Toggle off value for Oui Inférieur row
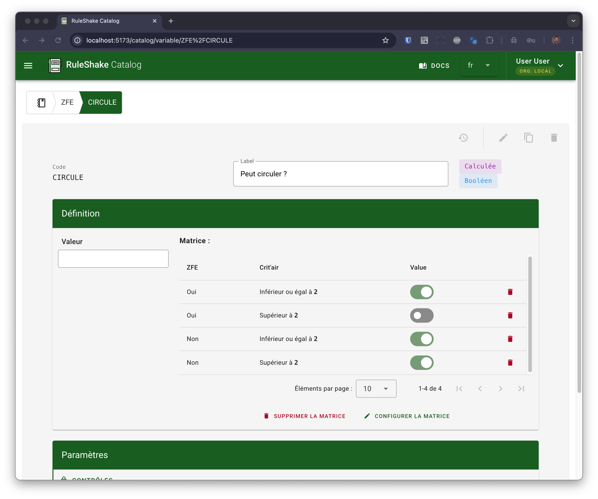The height and width of the screenshot is (499, 598). pos(421,292)
